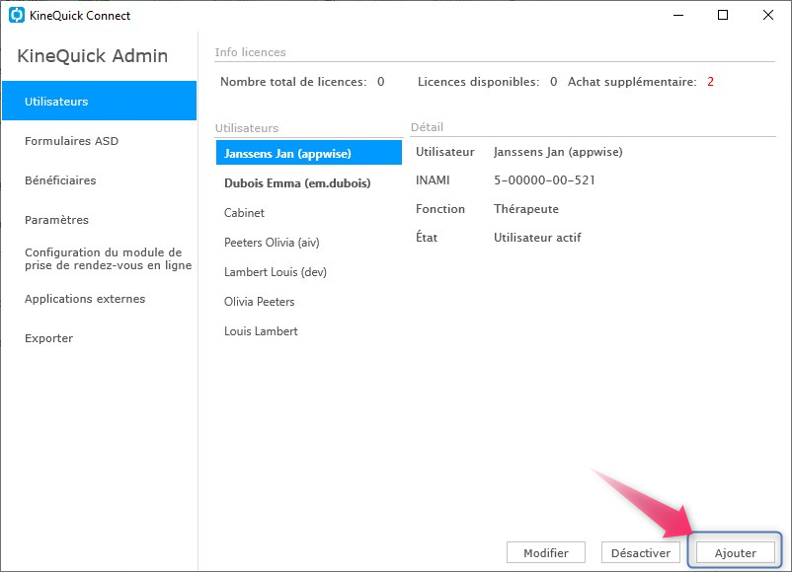Click the KineQuick Admin heading

click(x=93, y=55)
